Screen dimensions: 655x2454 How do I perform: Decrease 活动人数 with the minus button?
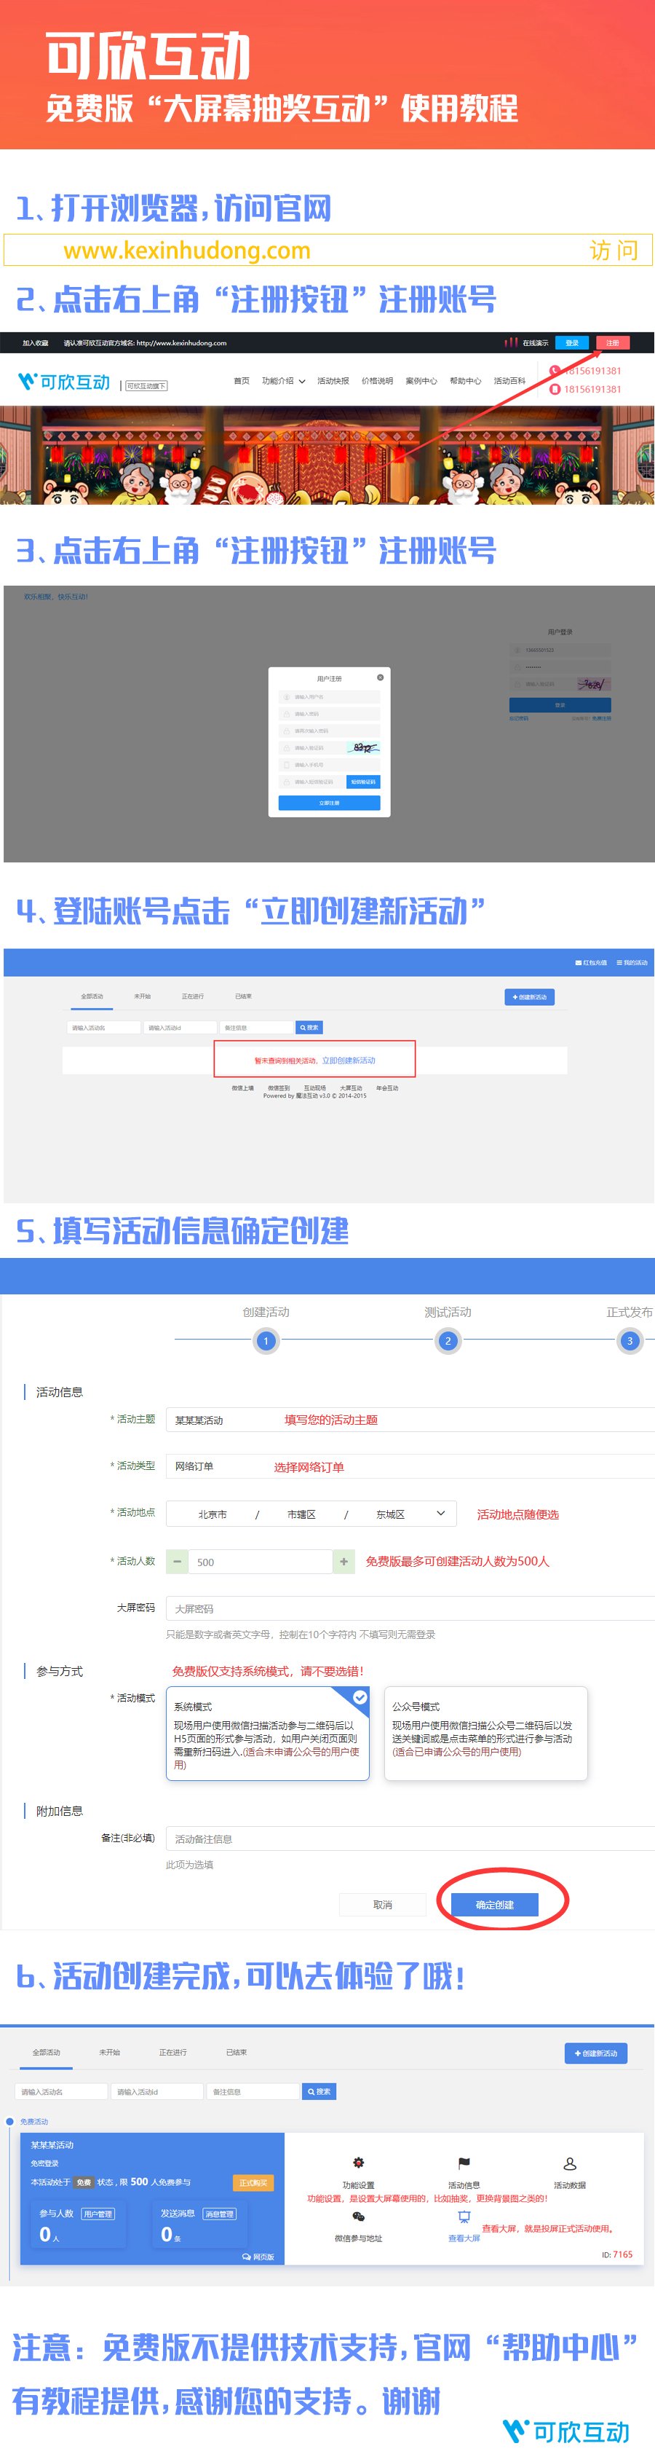[177, 1562]
